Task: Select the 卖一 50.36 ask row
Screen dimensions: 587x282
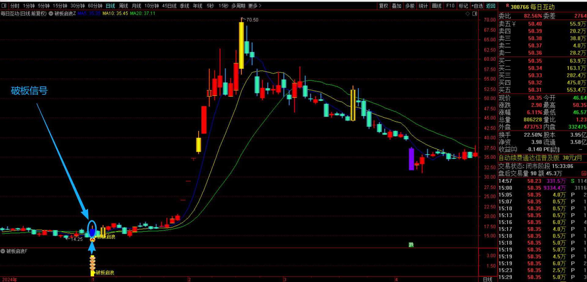Action: (542, 53)
